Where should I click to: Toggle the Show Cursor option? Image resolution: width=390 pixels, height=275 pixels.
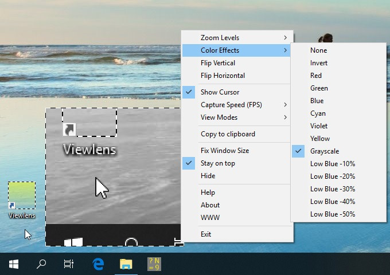click(236, 92)
